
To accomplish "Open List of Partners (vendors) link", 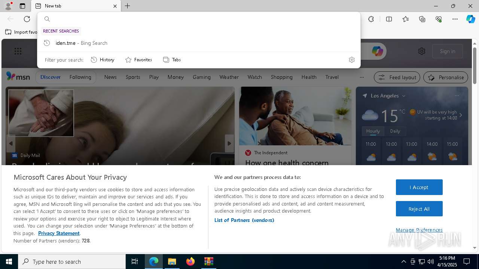I will (x=244, y=220).
